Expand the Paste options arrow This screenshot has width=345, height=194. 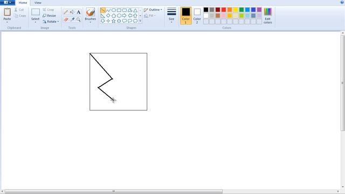[7, 22]
